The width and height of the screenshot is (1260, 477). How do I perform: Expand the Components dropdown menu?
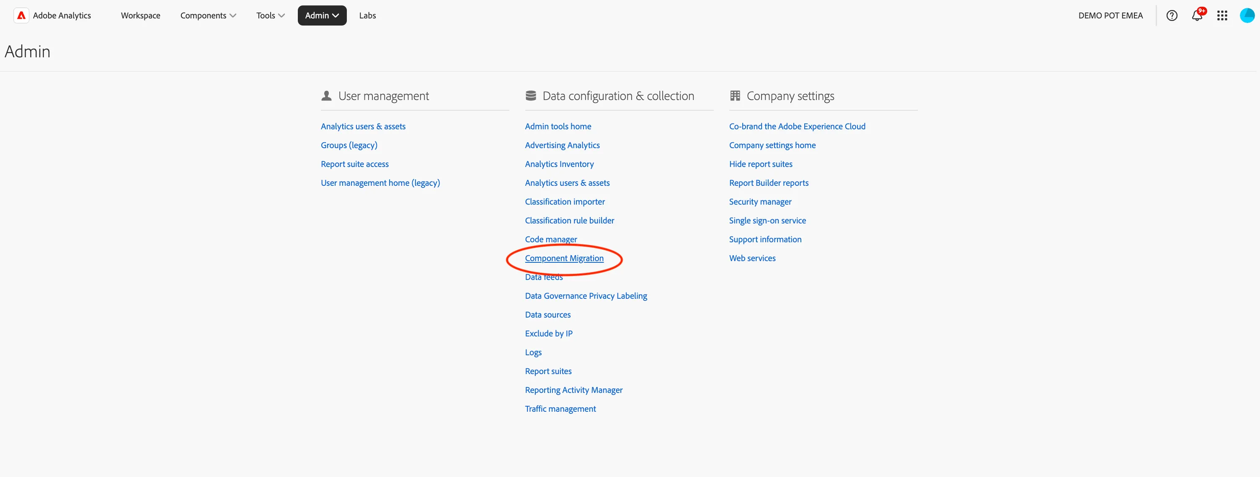pyautogui.click(x=208, y=15)
